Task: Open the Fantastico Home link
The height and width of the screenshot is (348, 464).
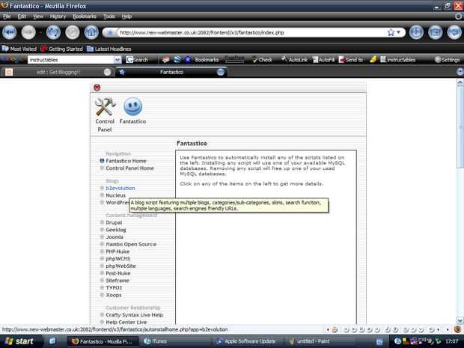Action: coord(126,161)
